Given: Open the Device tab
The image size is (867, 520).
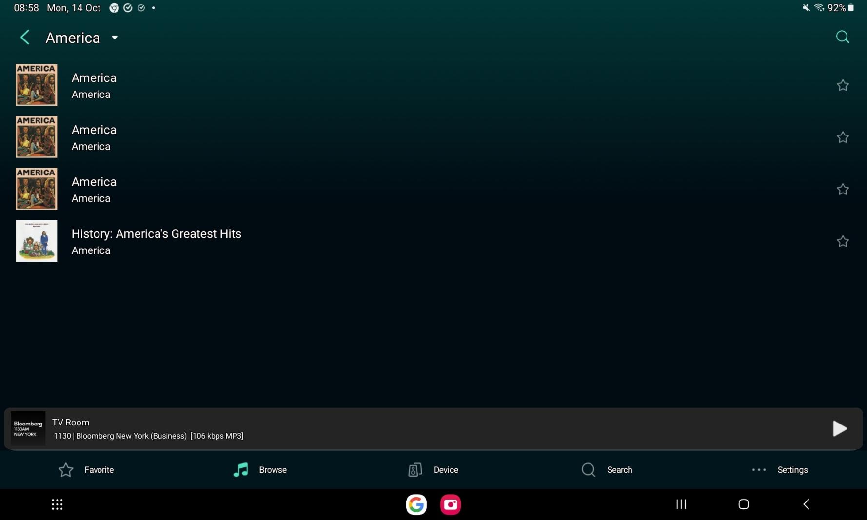Looking at the screenshot, I should (433, 470).
